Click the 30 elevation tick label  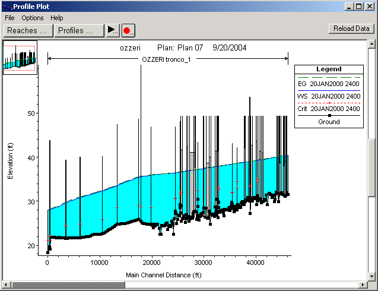tap(31, 202)
